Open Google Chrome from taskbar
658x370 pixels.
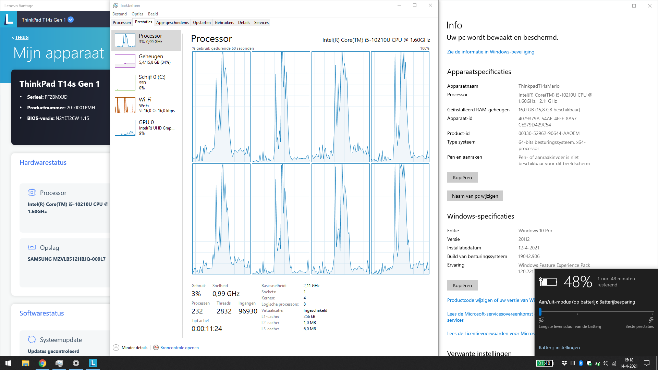tap(42, 363)
